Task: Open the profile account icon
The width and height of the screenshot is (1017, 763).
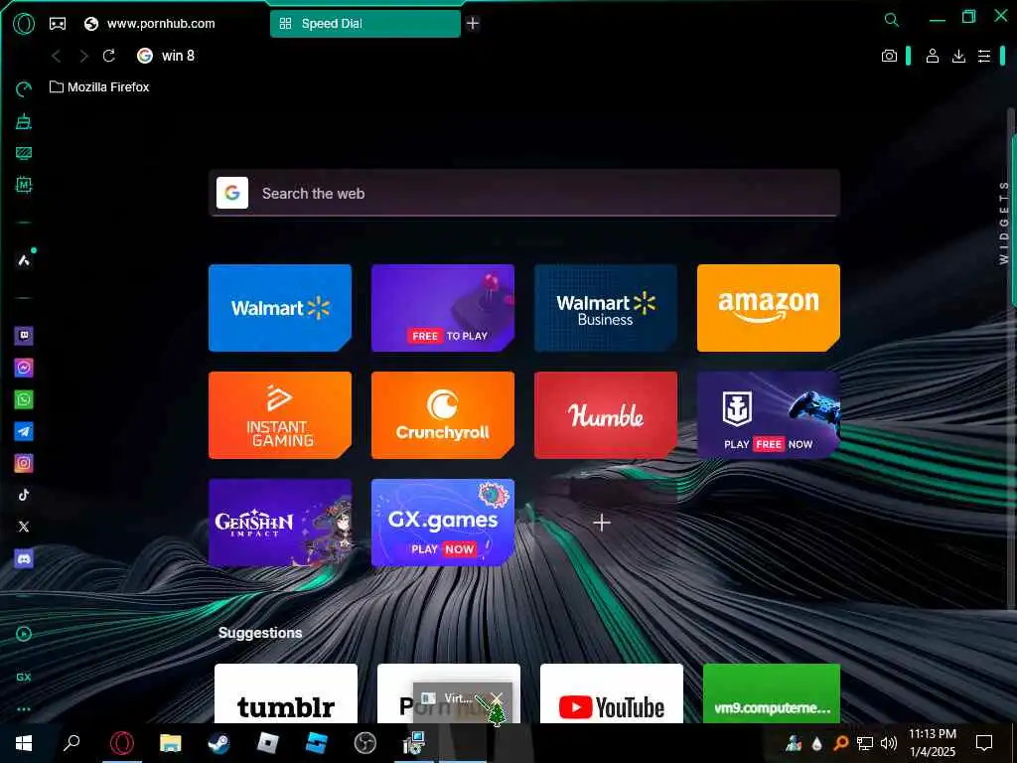Action: (x=932, y=56)
